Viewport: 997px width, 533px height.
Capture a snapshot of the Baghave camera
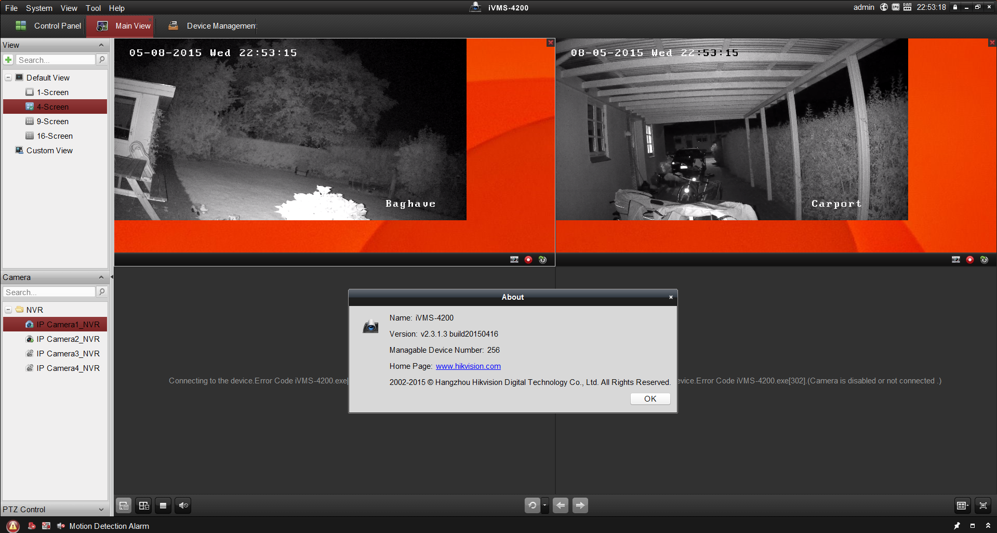point(514,260)
